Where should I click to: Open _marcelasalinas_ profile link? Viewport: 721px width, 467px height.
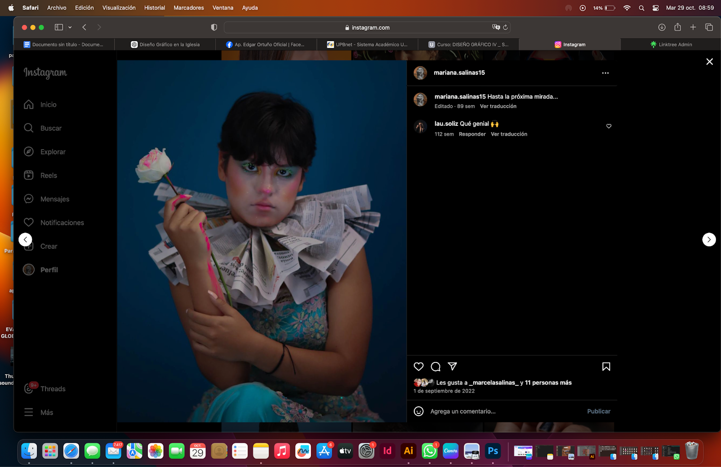(x=493, y=383)
